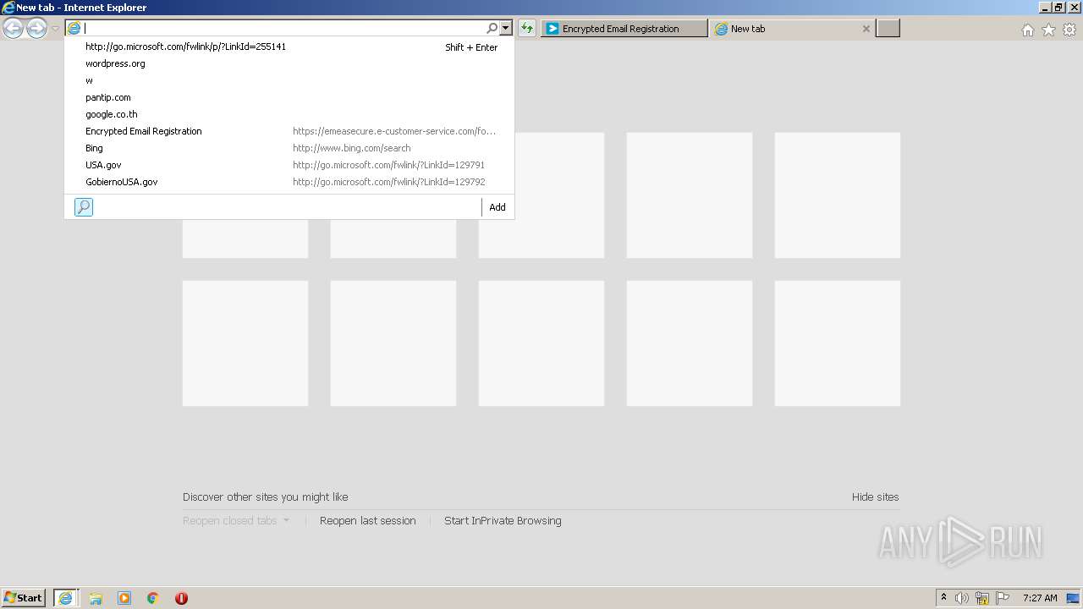This screenshot has width=1083, height=609.
Task: Show hidden system tray icons arrow
Action: (944, 597)
